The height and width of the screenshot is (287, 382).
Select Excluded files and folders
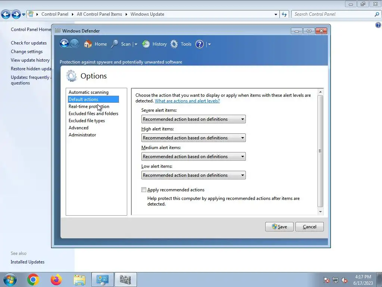point(93,114)
